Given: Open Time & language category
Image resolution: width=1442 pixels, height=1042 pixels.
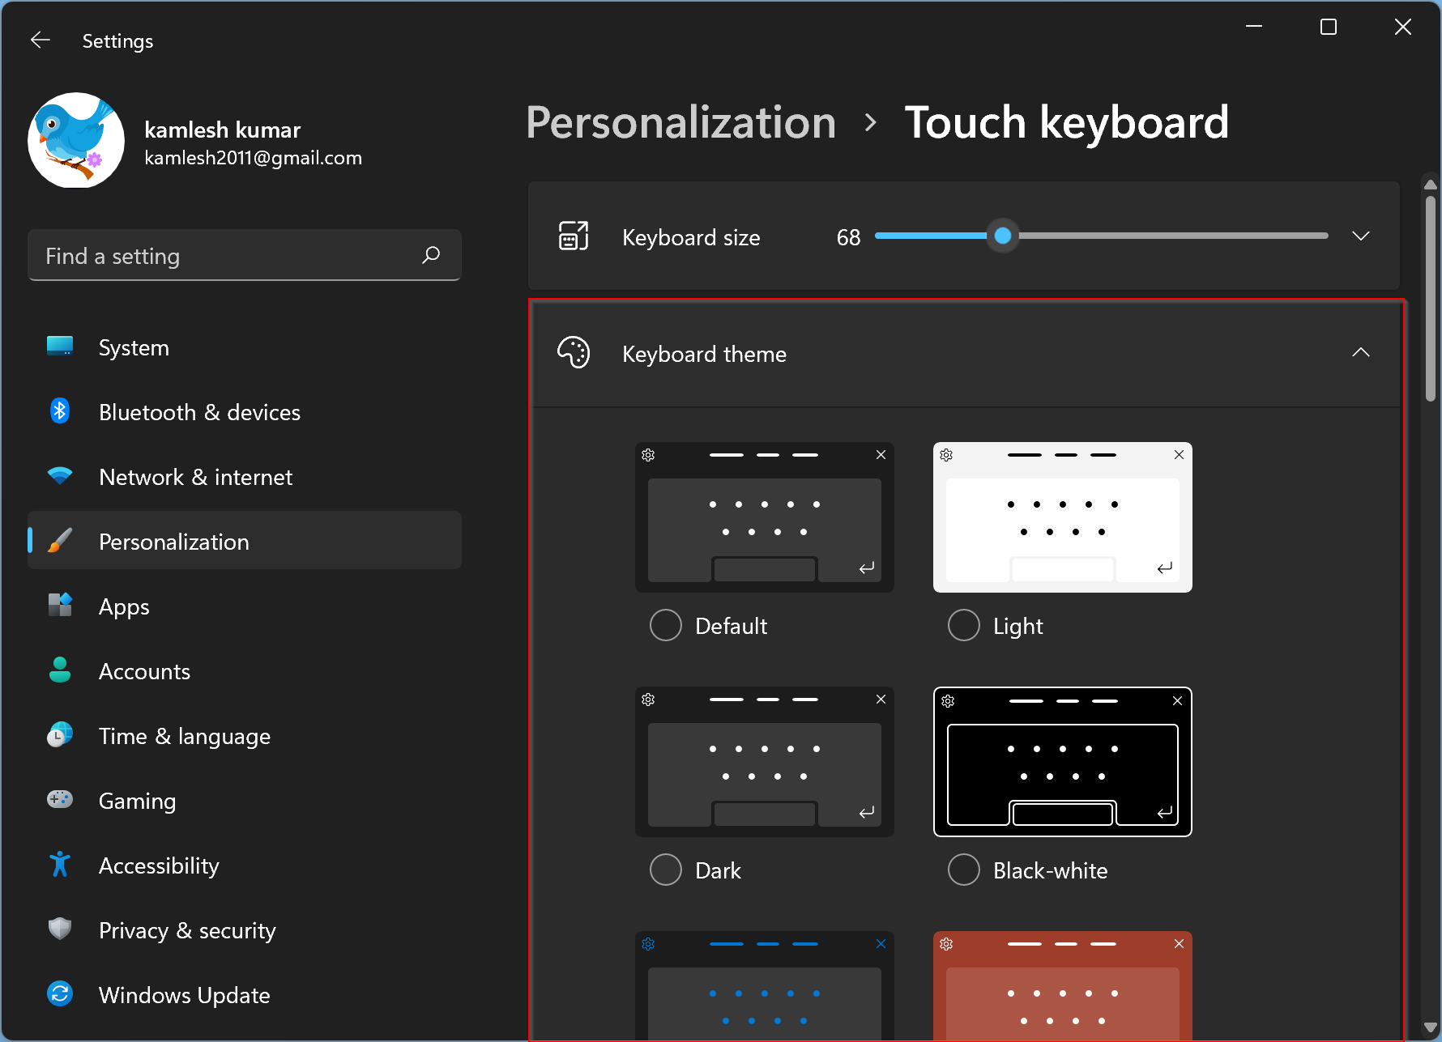Looking at the screenshot, I should pyautogui.click(x=245, y=736).
